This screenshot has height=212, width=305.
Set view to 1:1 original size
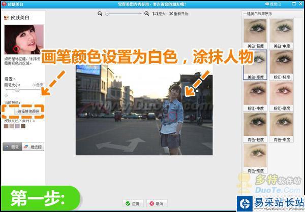coord(159,14)
